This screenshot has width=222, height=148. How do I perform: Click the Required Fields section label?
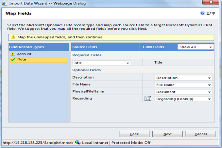tap(87, 55)
